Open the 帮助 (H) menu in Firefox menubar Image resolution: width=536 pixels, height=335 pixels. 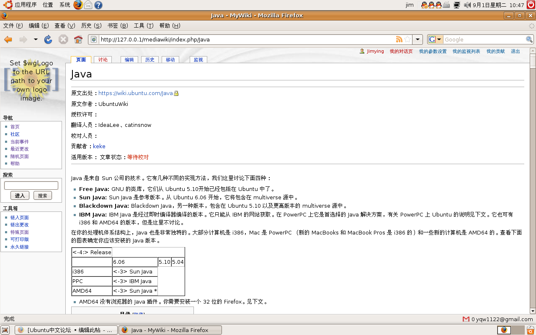click(170, 26)
